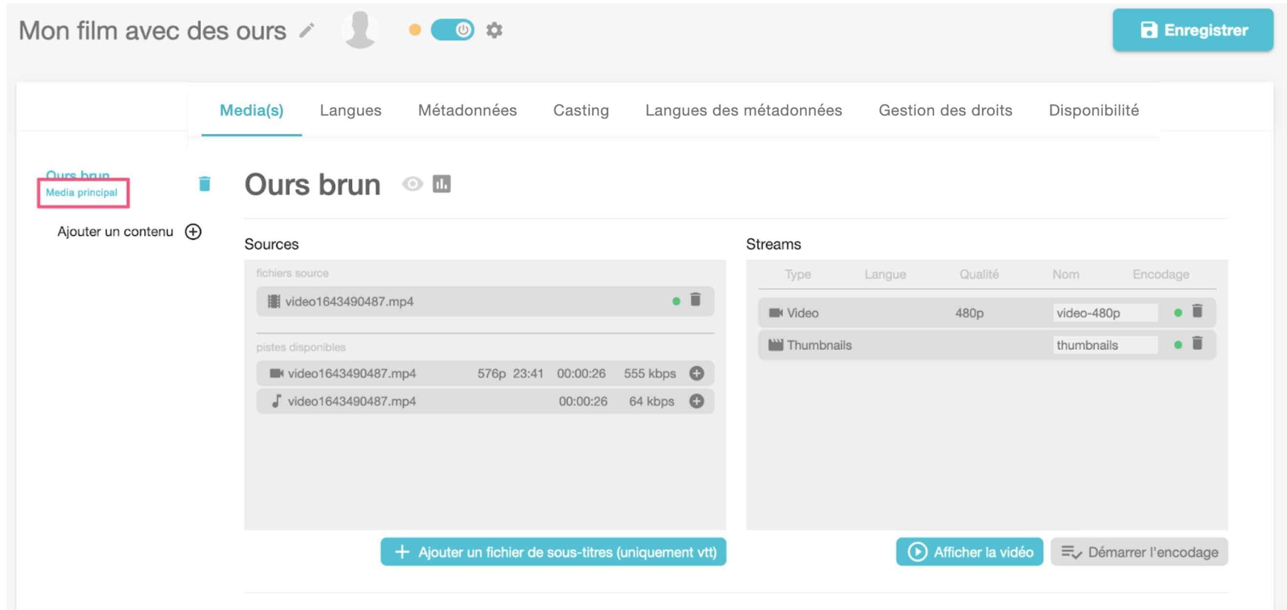Add the 576p video track to streams
The width and height of the screenshot is (1287, 610).
[696, 373]
